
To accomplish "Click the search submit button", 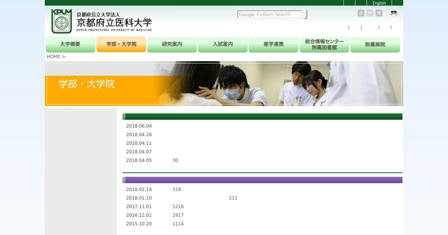I will click(306, 15).
